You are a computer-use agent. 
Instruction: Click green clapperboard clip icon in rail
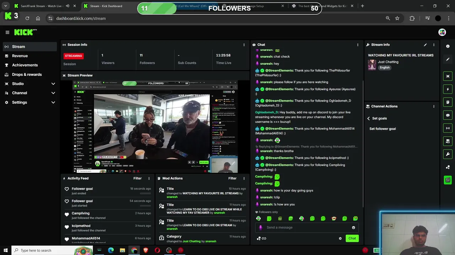pos(448,180)
